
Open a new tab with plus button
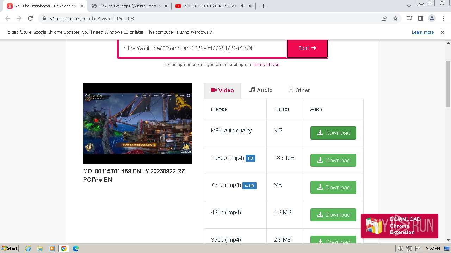coord(263,6)
